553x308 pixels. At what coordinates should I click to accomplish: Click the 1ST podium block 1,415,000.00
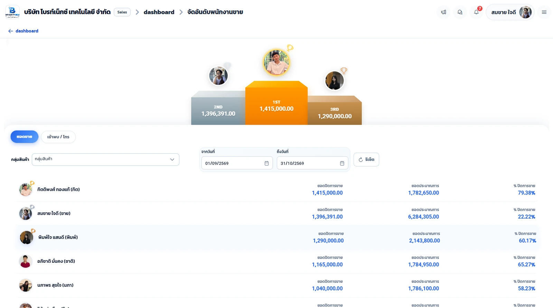[276, 103]
